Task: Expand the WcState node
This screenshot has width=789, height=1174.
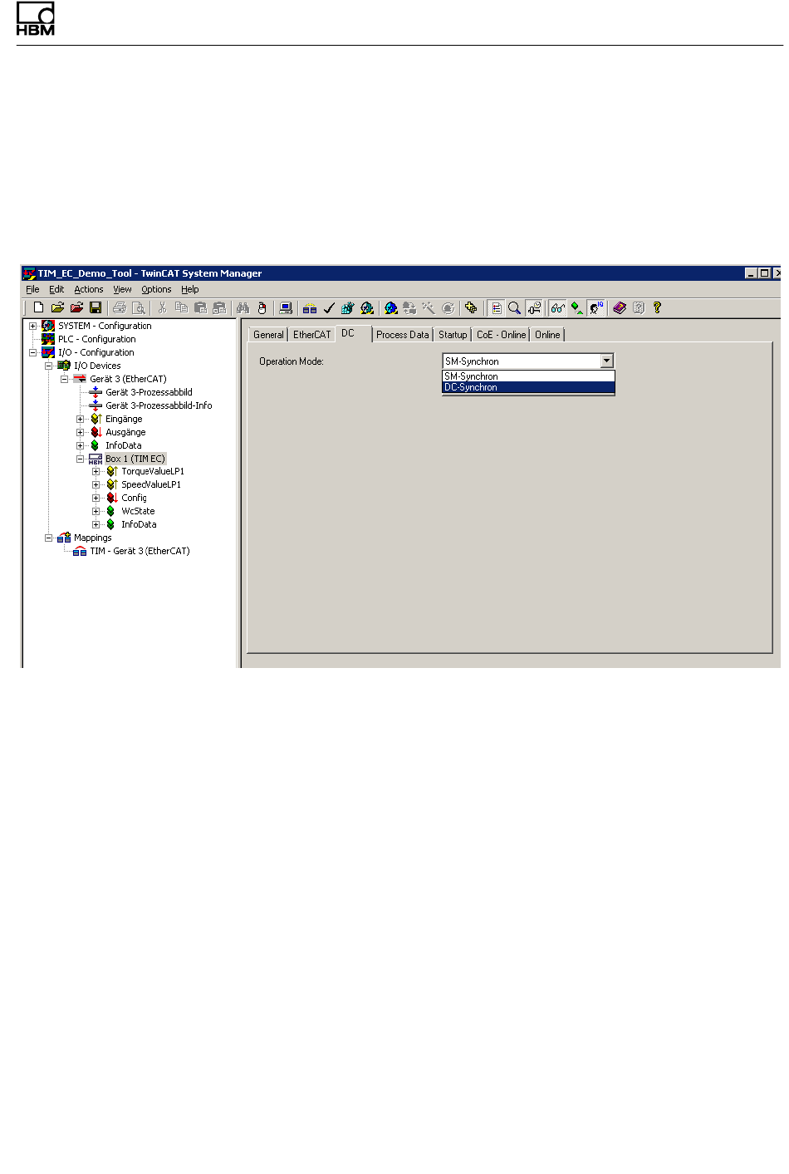Action: (96, 511)
